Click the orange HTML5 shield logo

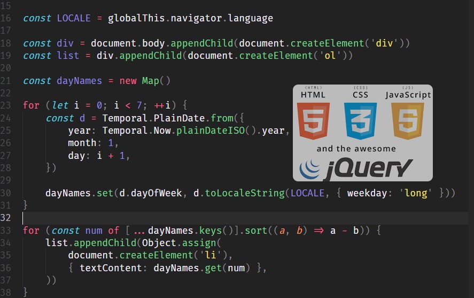click(314, 121)
